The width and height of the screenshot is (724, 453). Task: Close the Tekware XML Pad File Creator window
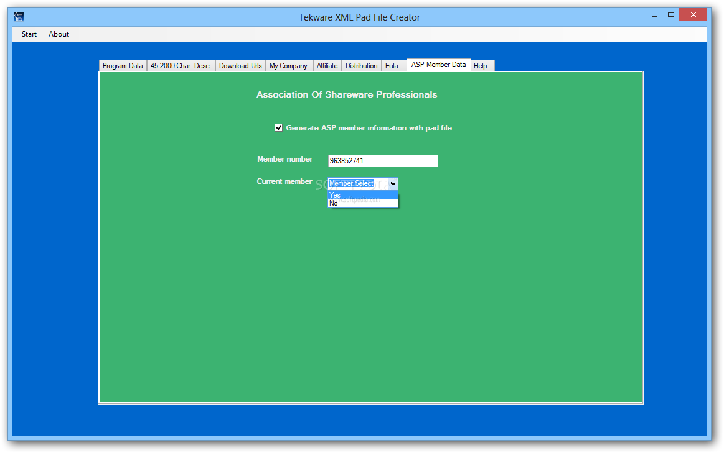point(693,15)
